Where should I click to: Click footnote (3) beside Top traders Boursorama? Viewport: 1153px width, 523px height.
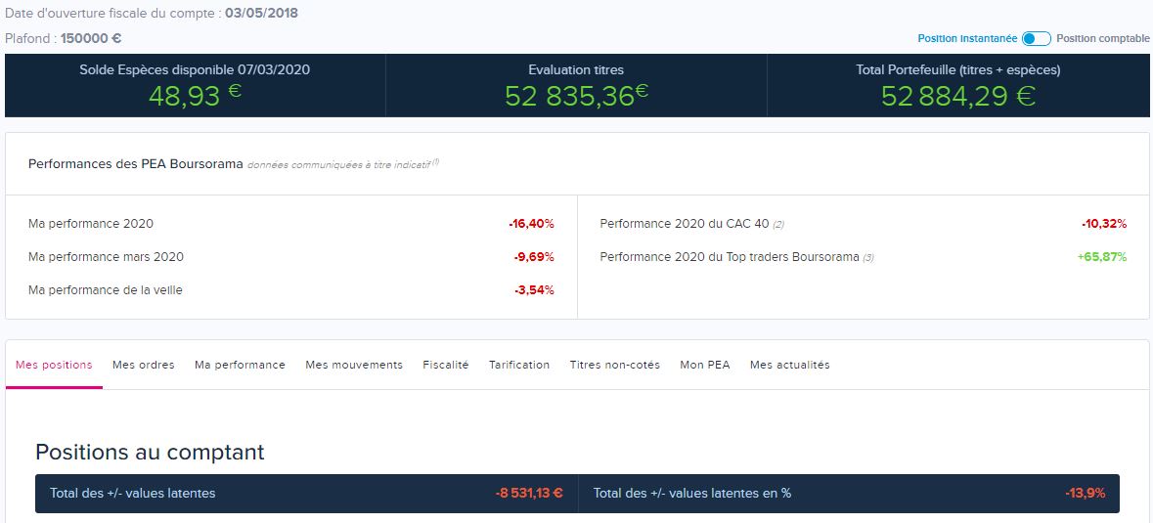(868, 258)
